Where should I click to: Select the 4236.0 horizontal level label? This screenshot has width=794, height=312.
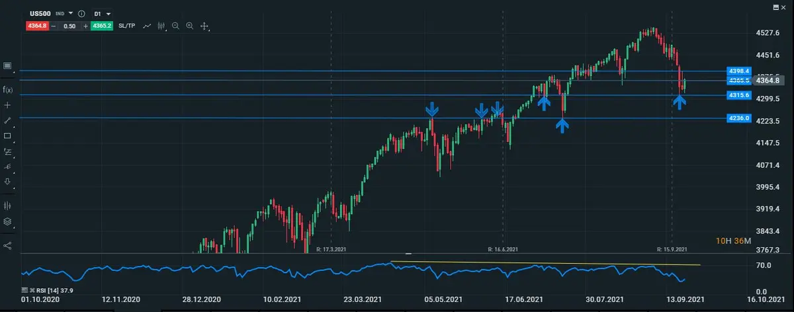[x=738, y=118]
